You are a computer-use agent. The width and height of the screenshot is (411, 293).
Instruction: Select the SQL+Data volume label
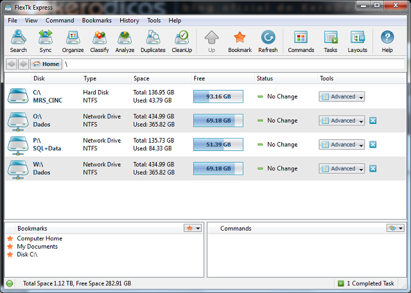tap(47, 148)
